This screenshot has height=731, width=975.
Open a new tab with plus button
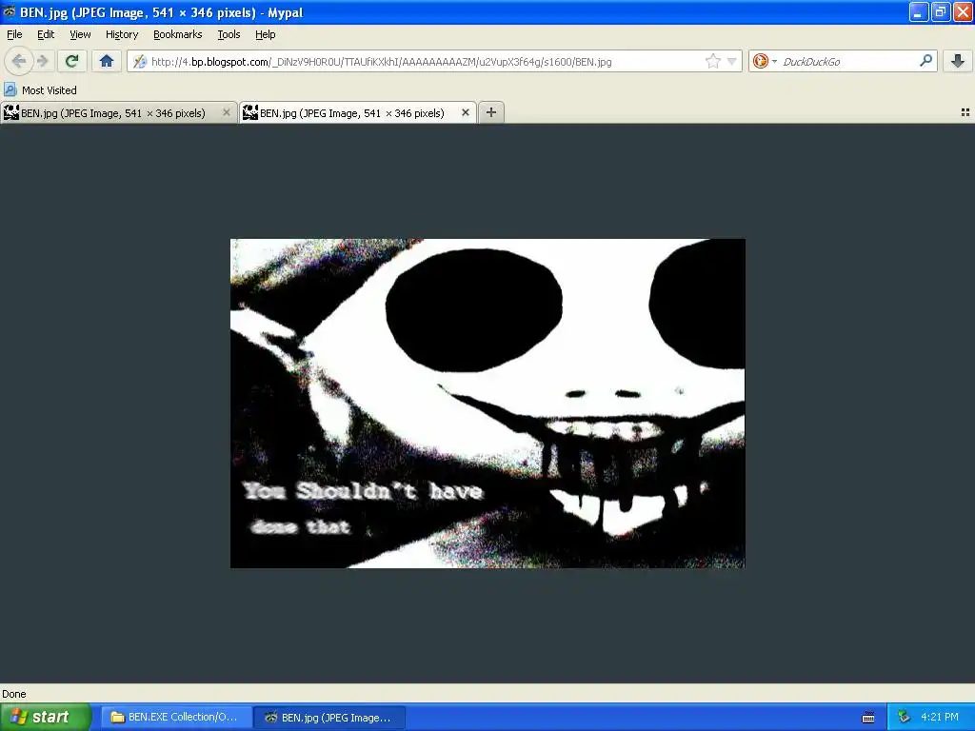coord(491,112)
